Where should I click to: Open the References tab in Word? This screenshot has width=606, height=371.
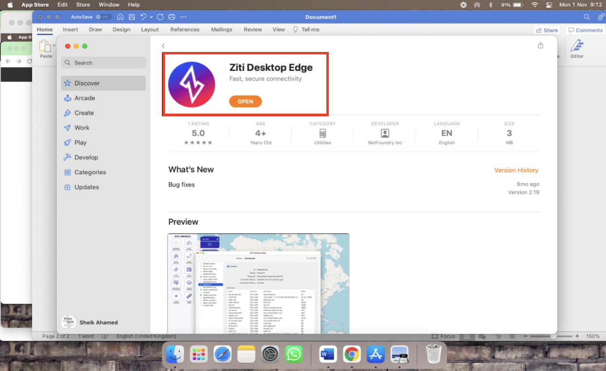(185, 30)
